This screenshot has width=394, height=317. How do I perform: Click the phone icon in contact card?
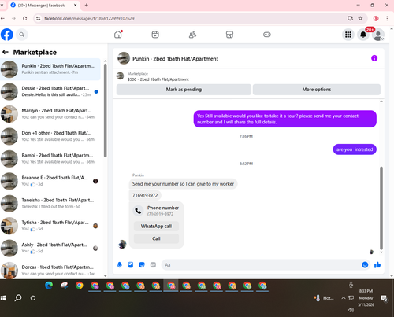pyautogui.click(x=138, y=211)
